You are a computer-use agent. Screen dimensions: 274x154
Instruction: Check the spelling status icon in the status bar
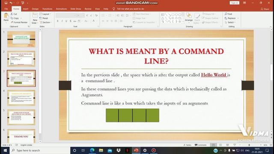tap(16, 145)
